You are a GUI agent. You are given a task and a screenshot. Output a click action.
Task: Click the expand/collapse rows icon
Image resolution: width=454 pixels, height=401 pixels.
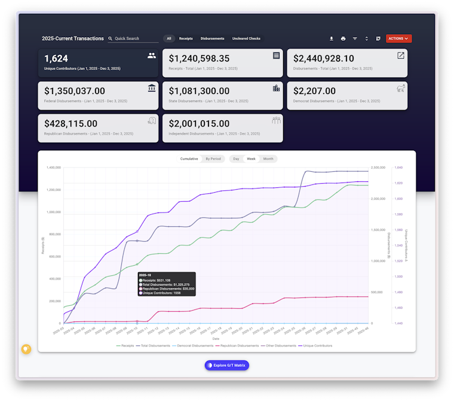click(367, 38)
